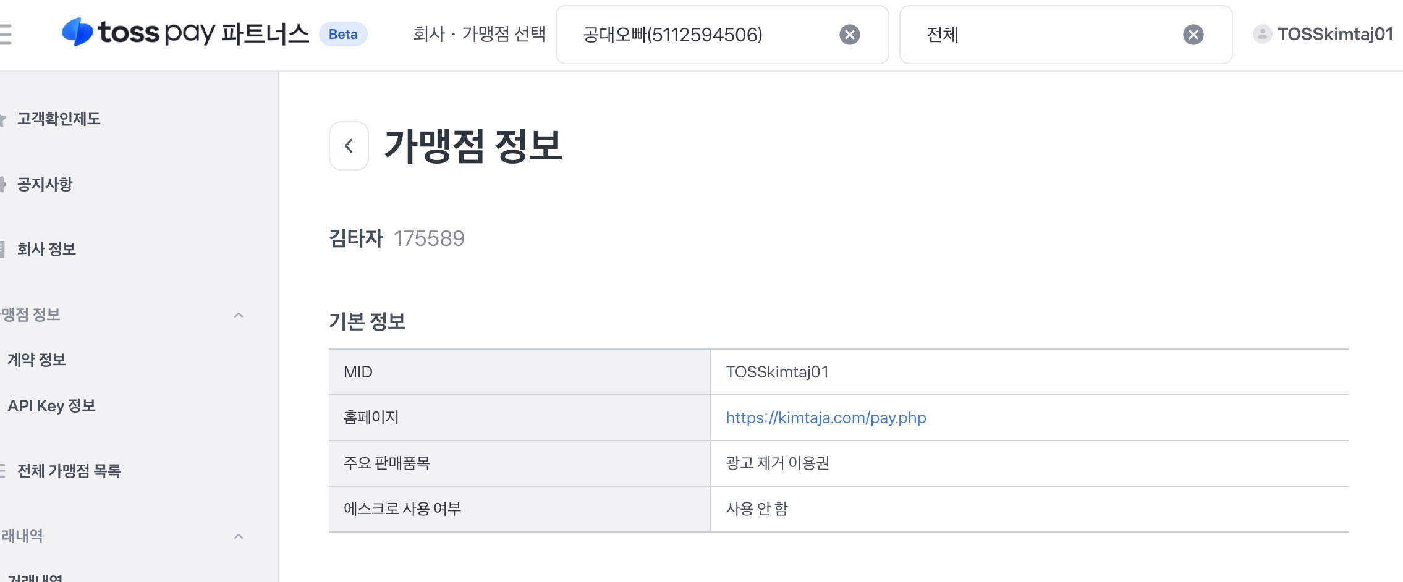Open the 공대오빠 company dropdown

click(x=705, y=35)
